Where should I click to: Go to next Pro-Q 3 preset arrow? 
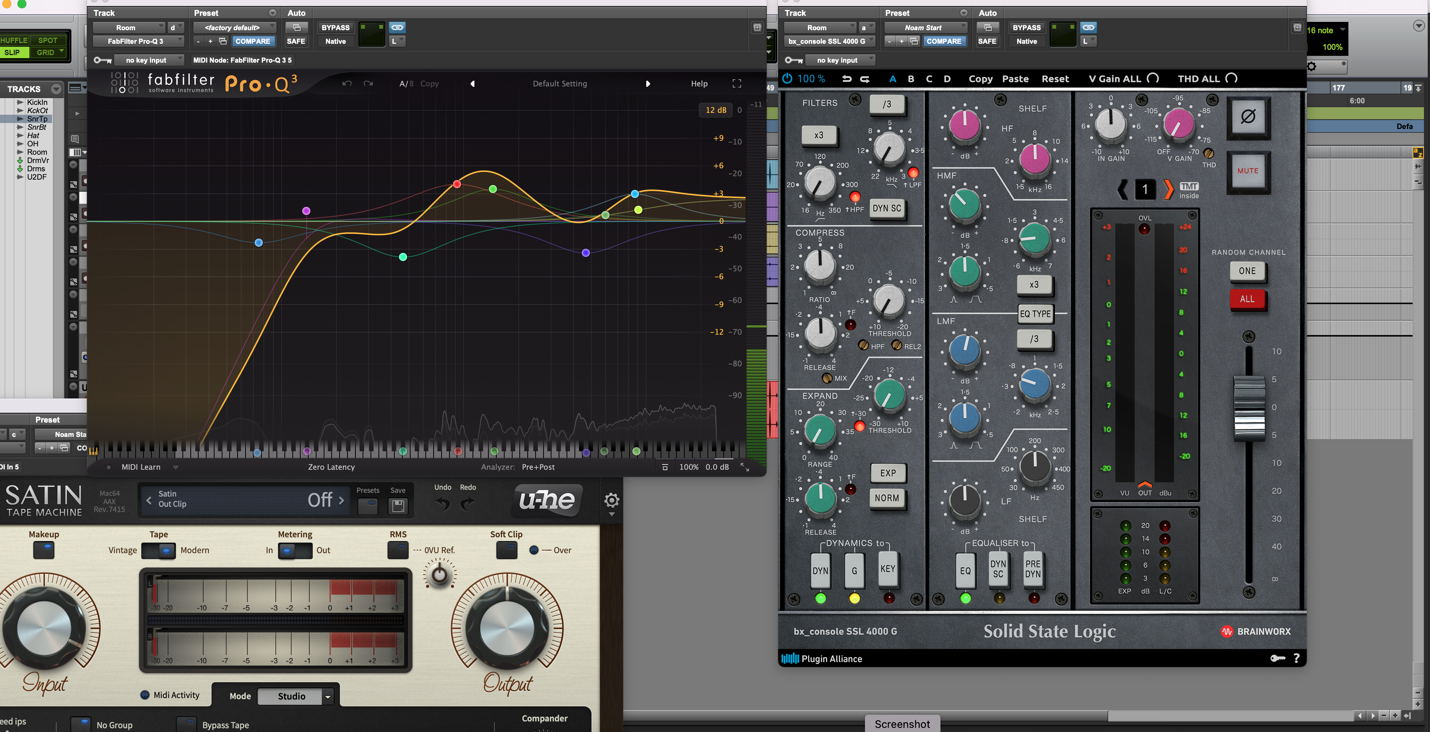pos(647,84)
